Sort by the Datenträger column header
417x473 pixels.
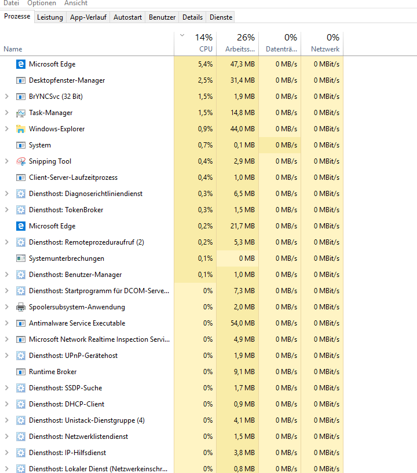click(280, 44)
